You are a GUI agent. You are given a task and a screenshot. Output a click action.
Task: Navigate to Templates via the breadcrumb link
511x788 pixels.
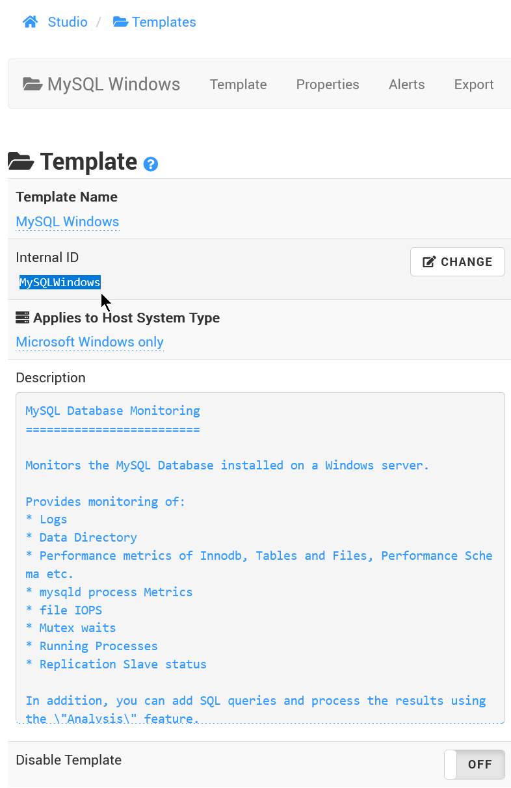tap(164, 21)
